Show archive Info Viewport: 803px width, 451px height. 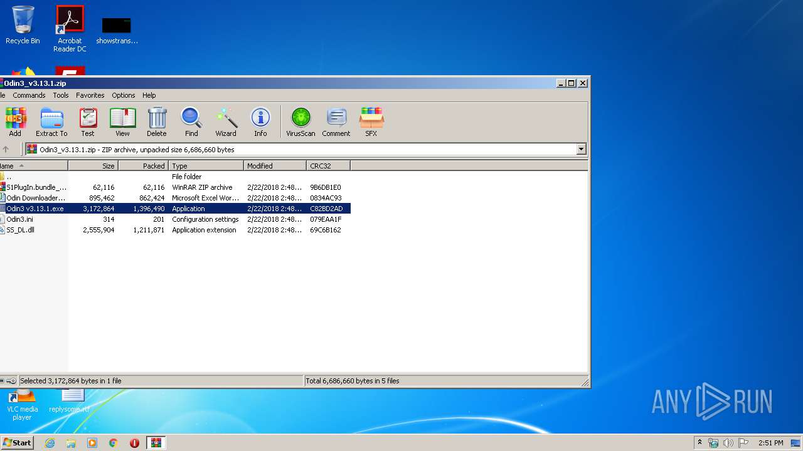(x=260, y=122)
